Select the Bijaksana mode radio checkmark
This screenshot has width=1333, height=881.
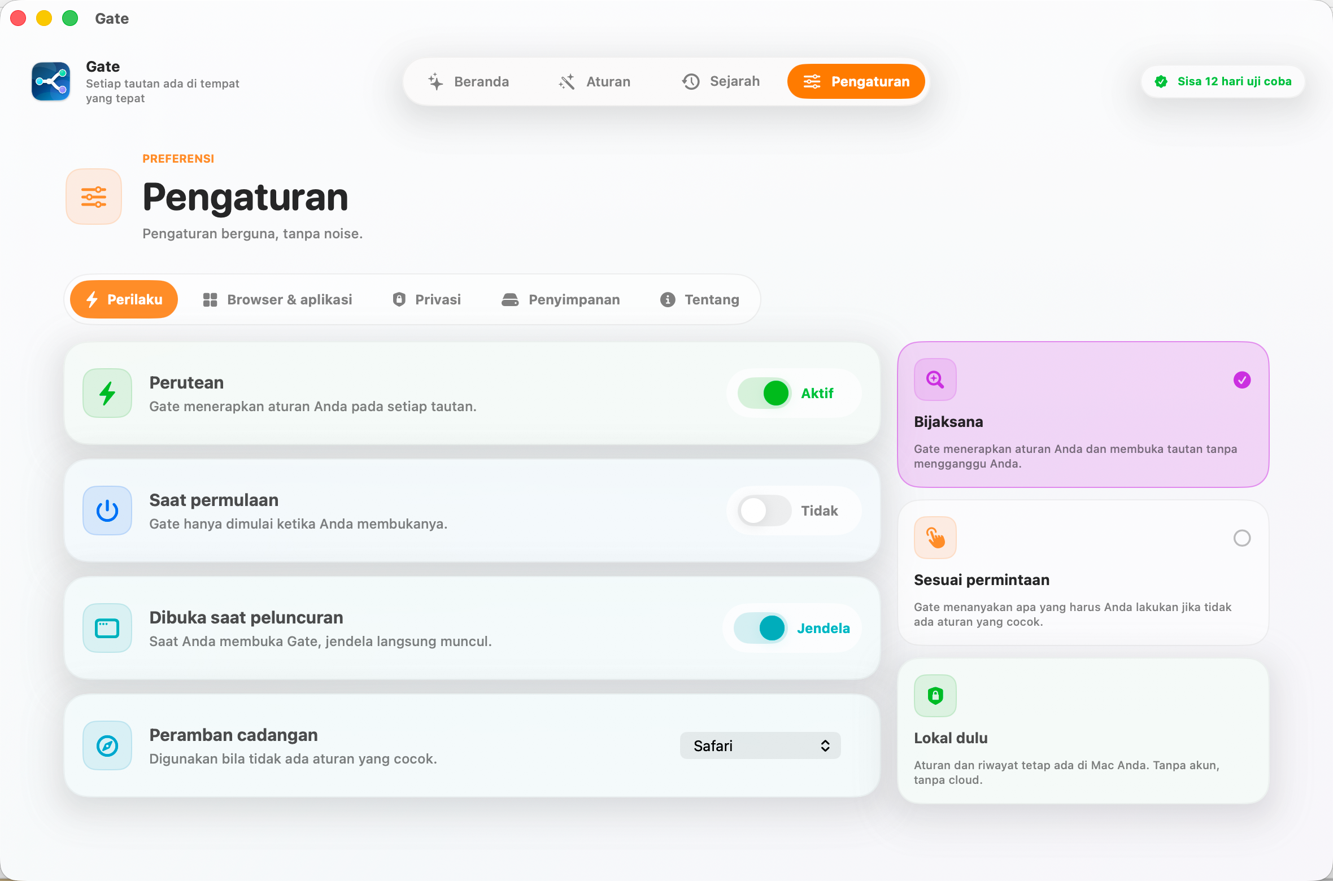[x=1242, y=380]
